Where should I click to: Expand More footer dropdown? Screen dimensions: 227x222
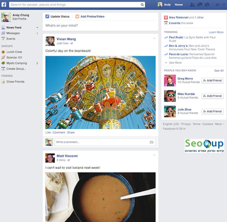(x=219, y=124)
